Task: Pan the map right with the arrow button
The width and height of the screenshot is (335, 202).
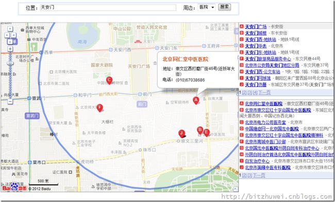Action: (x=13, y=35)
